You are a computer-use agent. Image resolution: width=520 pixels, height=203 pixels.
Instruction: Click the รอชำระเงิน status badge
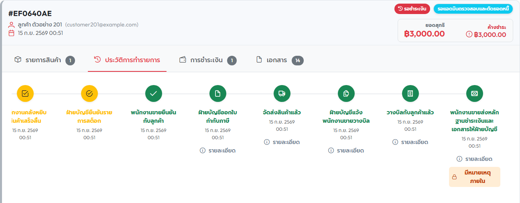click(412, 8)
